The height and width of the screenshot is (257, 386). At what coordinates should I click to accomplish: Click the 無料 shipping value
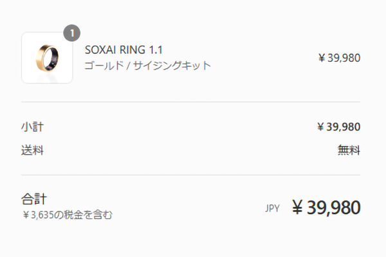point(349,151)
